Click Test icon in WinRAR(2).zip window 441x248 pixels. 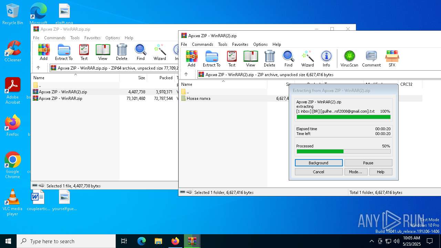[x=232, y=59]
